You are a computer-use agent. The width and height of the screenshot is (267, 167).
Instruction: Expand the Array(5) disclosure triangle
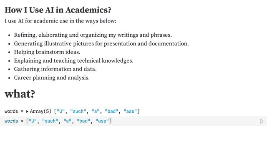tap(27, 111)
